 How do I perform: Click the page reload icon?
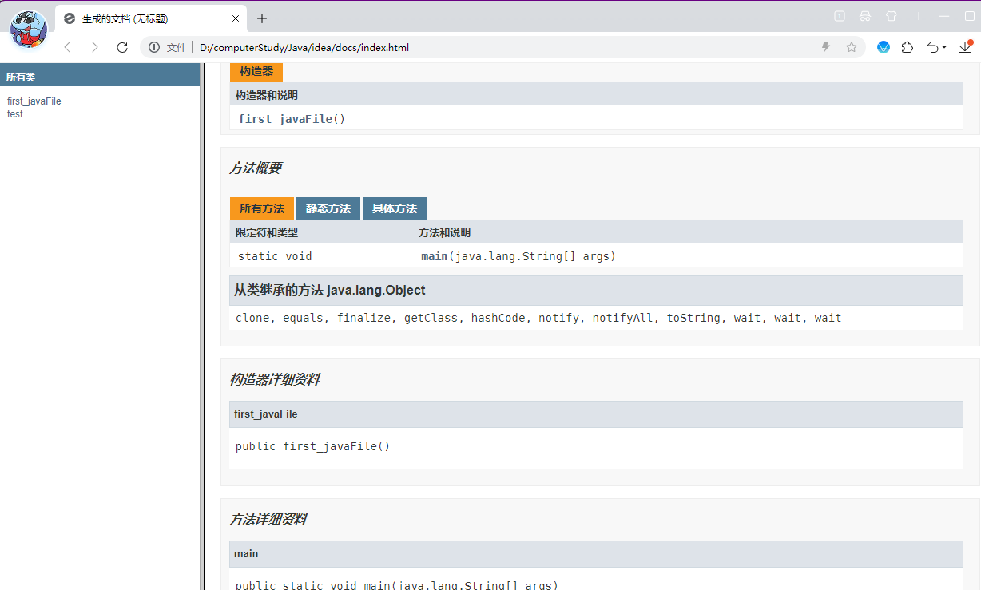click(121, 47)
